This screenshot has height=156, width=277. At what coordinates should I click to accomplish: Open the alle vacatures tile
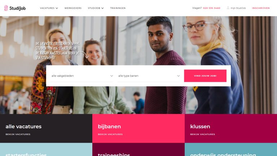46,129
